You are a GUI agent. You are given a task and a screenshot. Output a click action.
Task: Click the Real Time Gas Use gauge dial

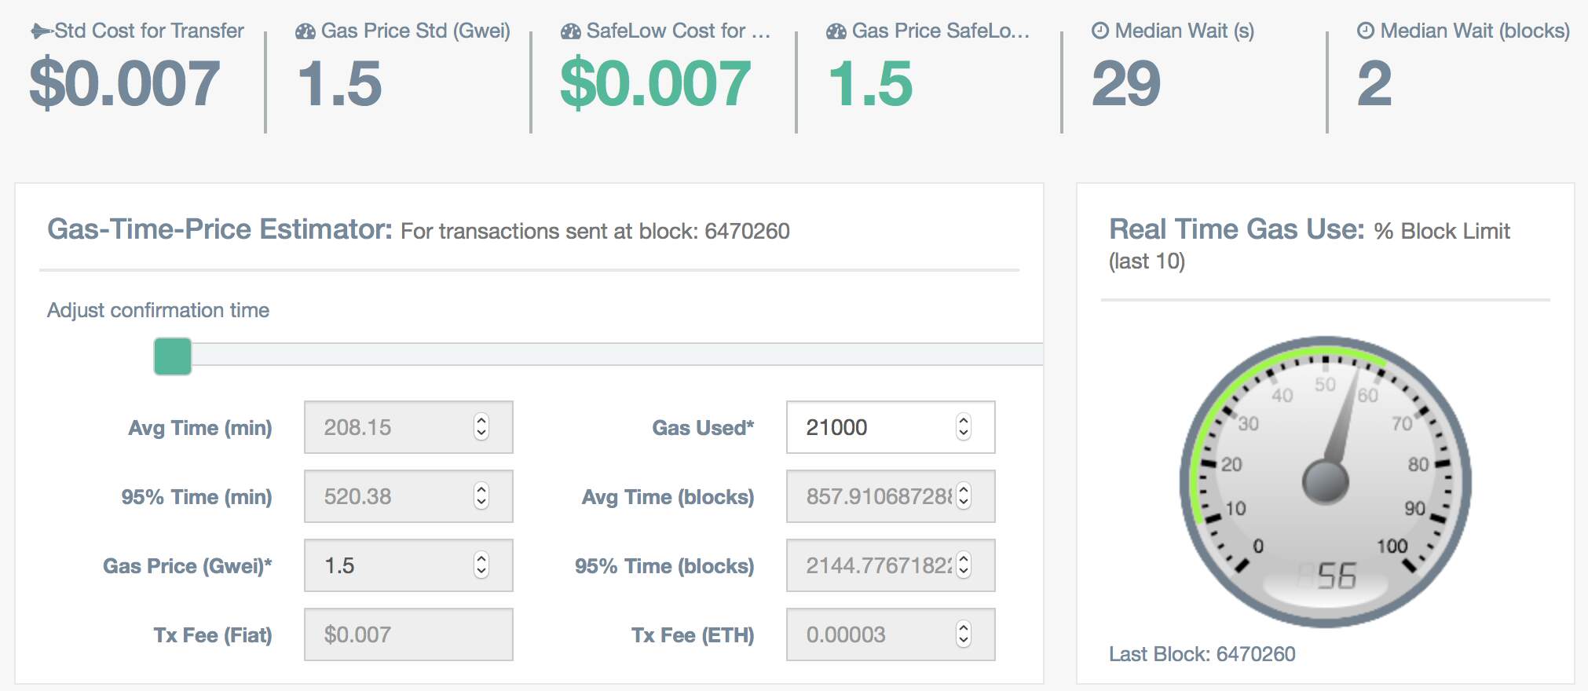point(1325,481)
